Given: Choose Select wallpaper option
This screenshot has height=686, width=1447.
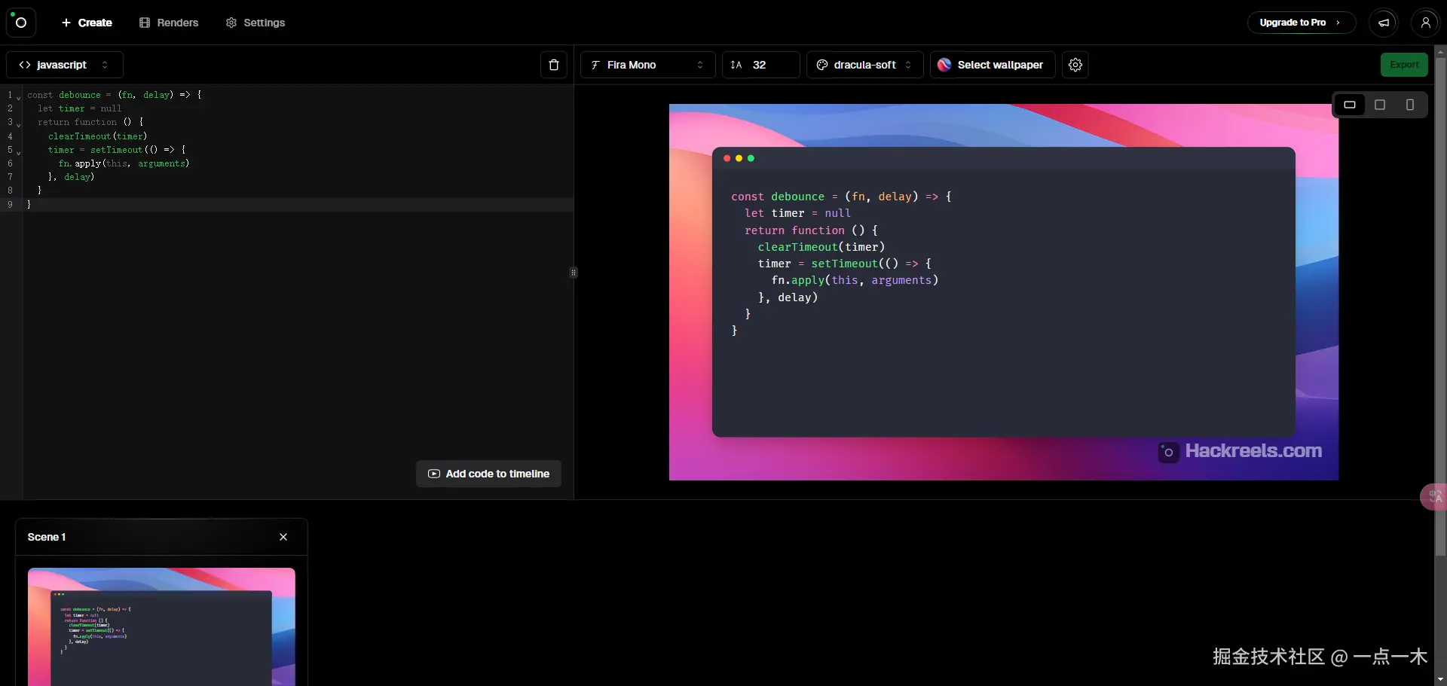Looking at the screenshot, I should click(991, 65).
